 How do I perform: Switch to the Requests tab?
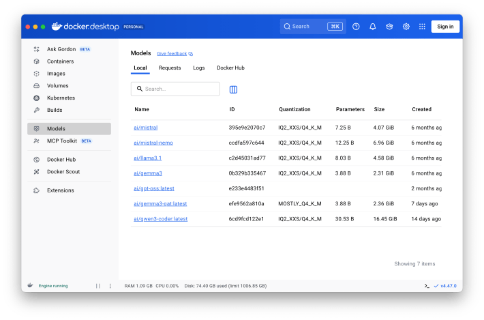[170, 68]
